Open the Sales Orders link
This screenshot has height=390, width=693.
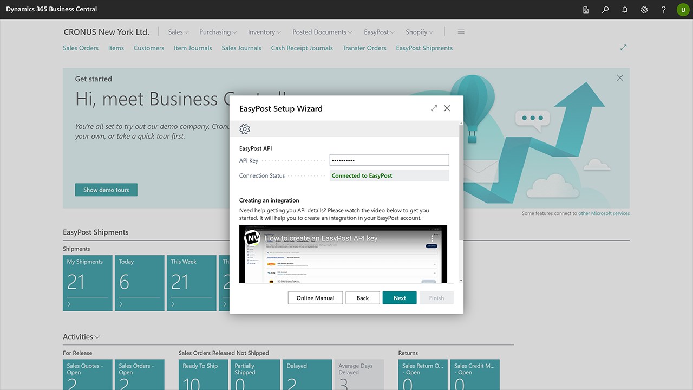pos(81,48)
